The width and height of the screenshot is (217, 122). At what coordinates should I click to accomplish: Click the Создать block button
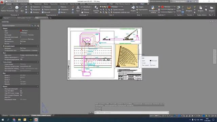(140, 7)
